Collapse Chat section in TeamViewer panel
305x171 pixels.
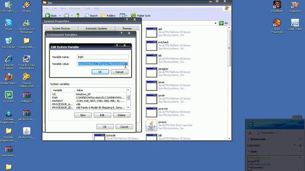pos(249,152)
